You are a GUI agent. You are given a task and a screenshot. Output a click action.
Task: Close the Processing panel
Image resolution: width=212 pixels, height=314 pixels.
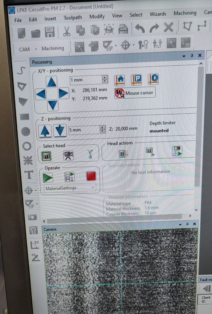[x=200, y=56]
